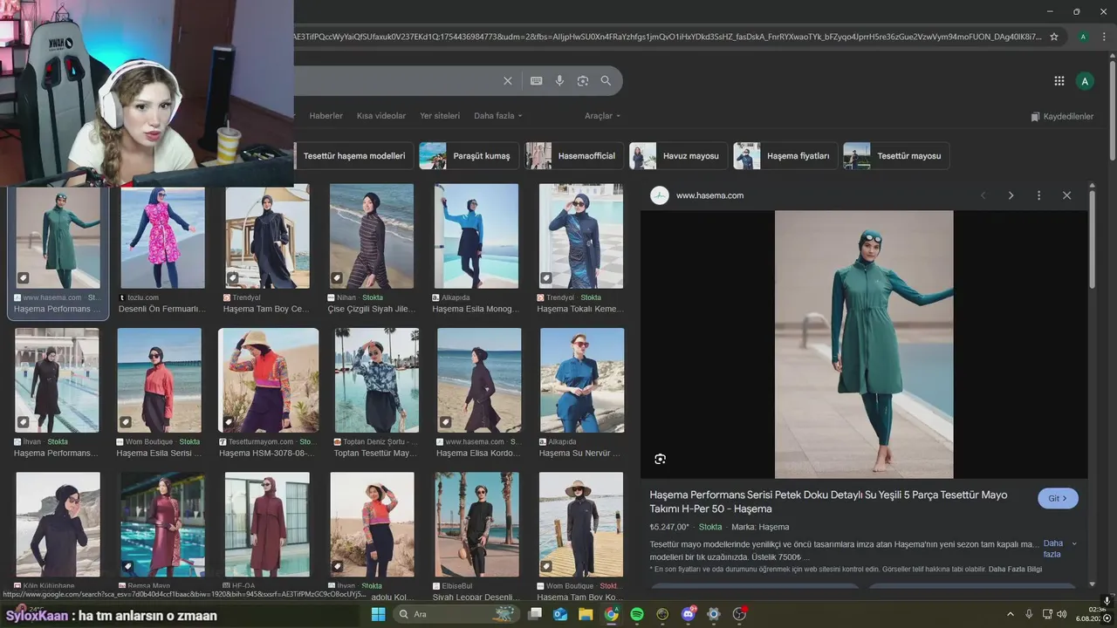This screenshot has height=628, width=1117.
Task: Click the Git button to visit product
Action: 1058,499
